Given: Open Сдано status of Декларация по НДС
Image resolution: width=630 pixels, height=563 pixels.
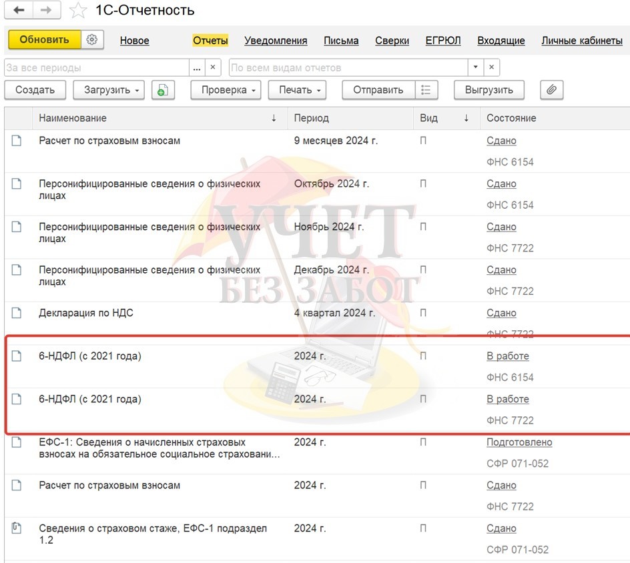Looking at the screenshot, I should pyautogui.click(x=501, y=313).
